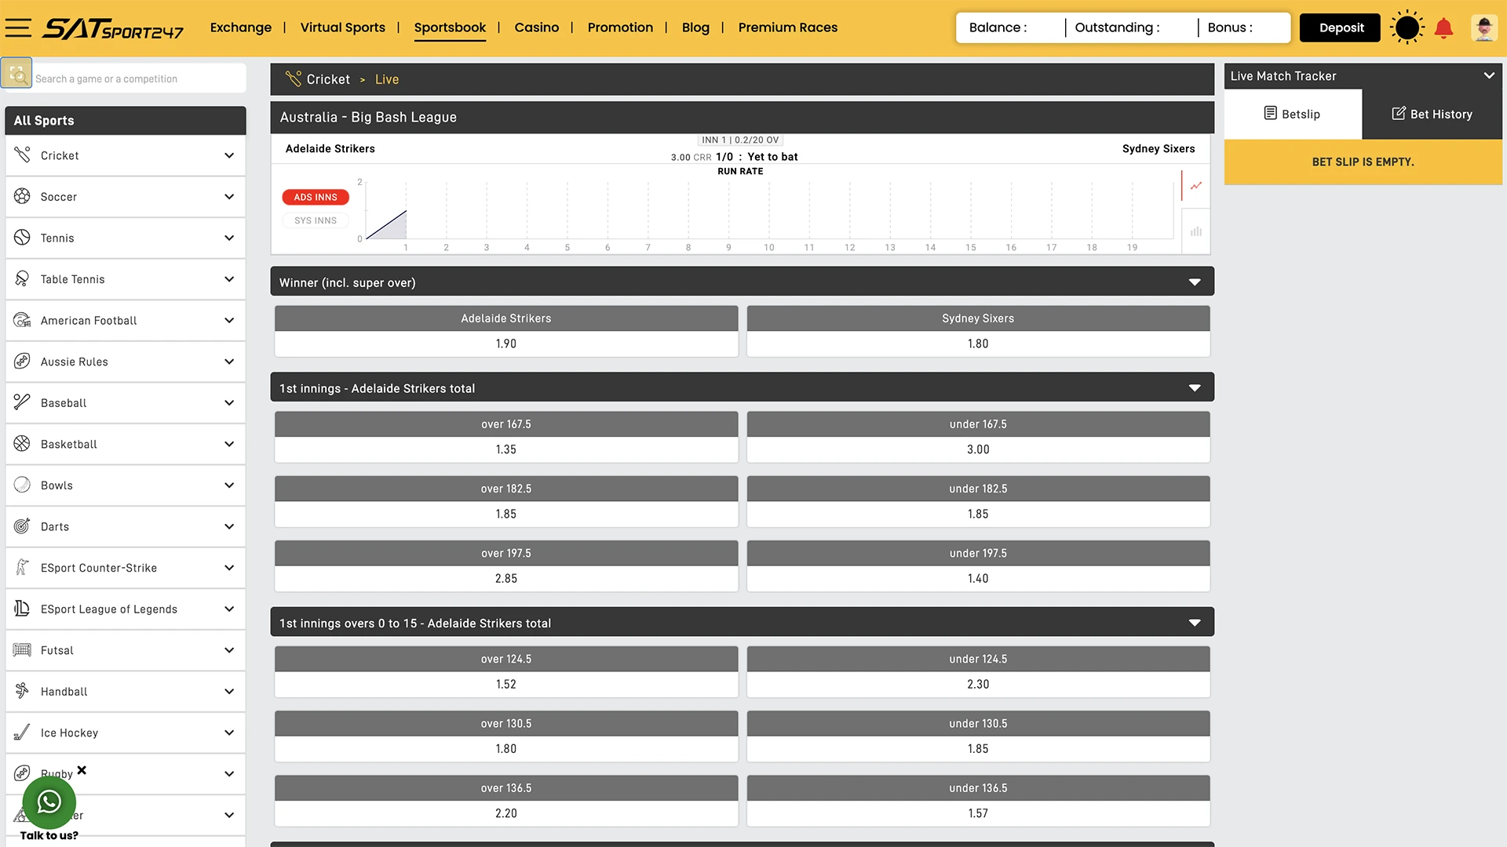The height and width of the screenshot is (847, 1507).
Task: Select under 182.5 odds 1.85
Action: click(x=978, y=514)
